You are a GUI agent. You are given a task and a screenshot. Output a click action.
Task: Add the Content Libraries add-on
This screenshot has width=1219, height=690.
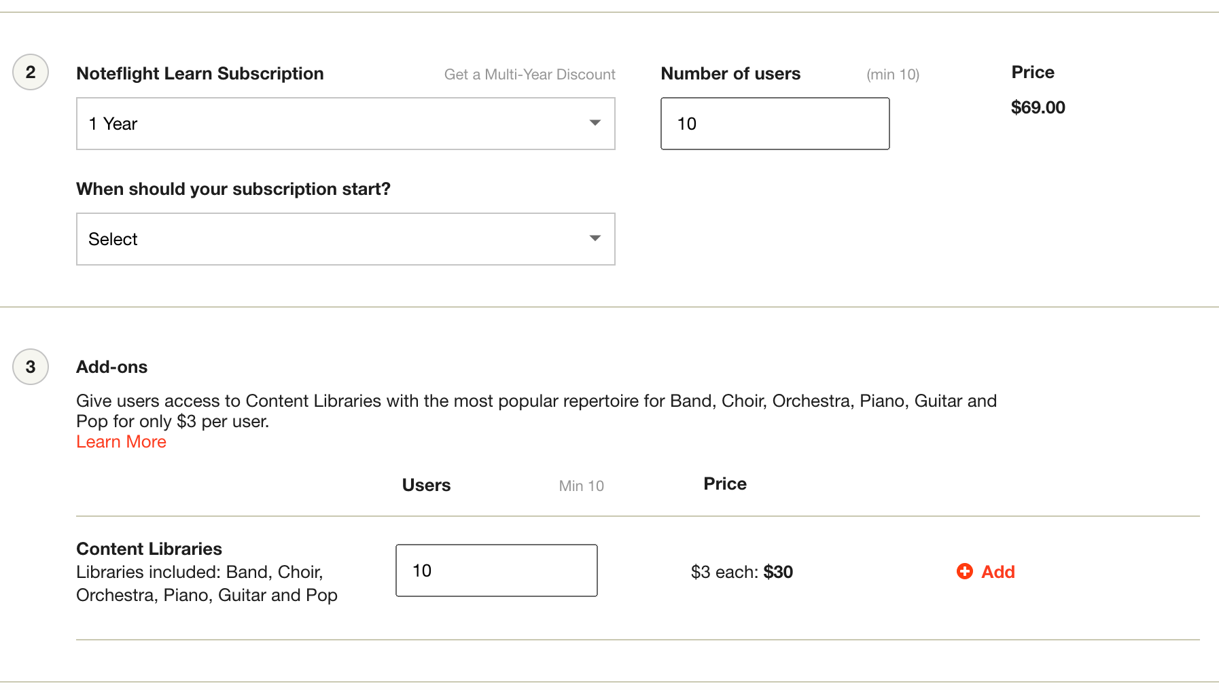tap(985, 572)
